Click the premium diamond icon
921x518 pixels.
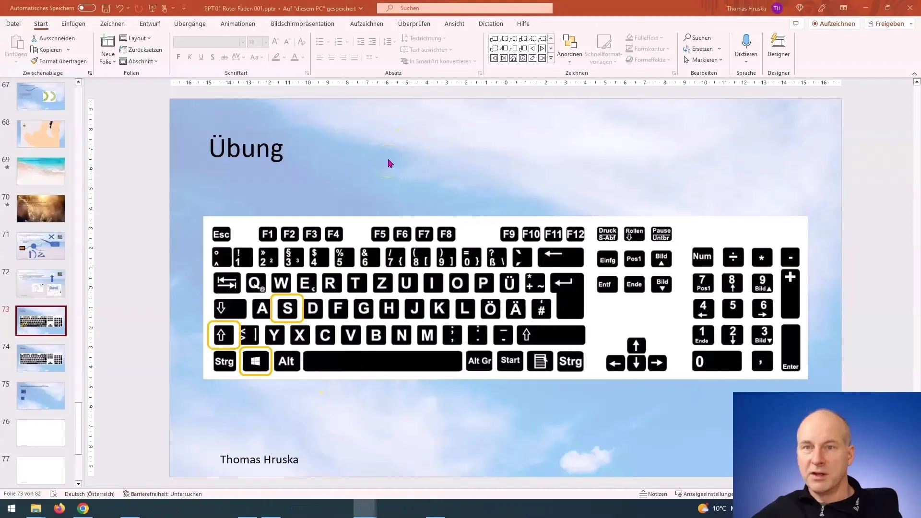click(799, 8)
